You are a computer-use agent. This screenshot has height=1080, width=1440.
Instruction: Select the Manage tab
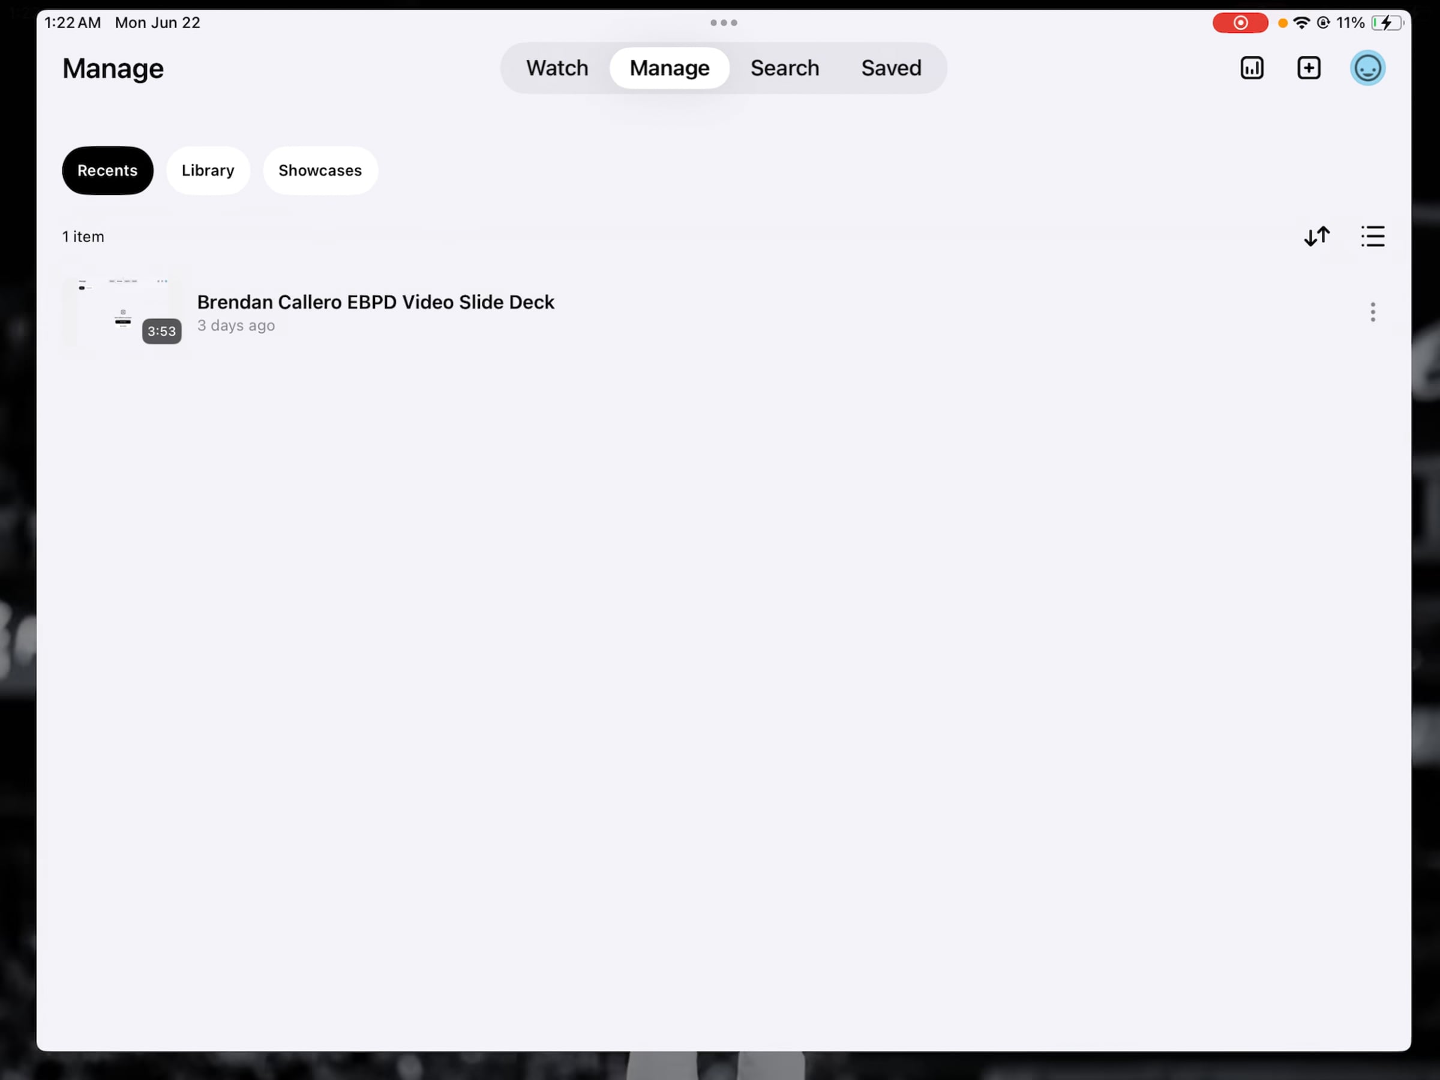coord(669,68)
